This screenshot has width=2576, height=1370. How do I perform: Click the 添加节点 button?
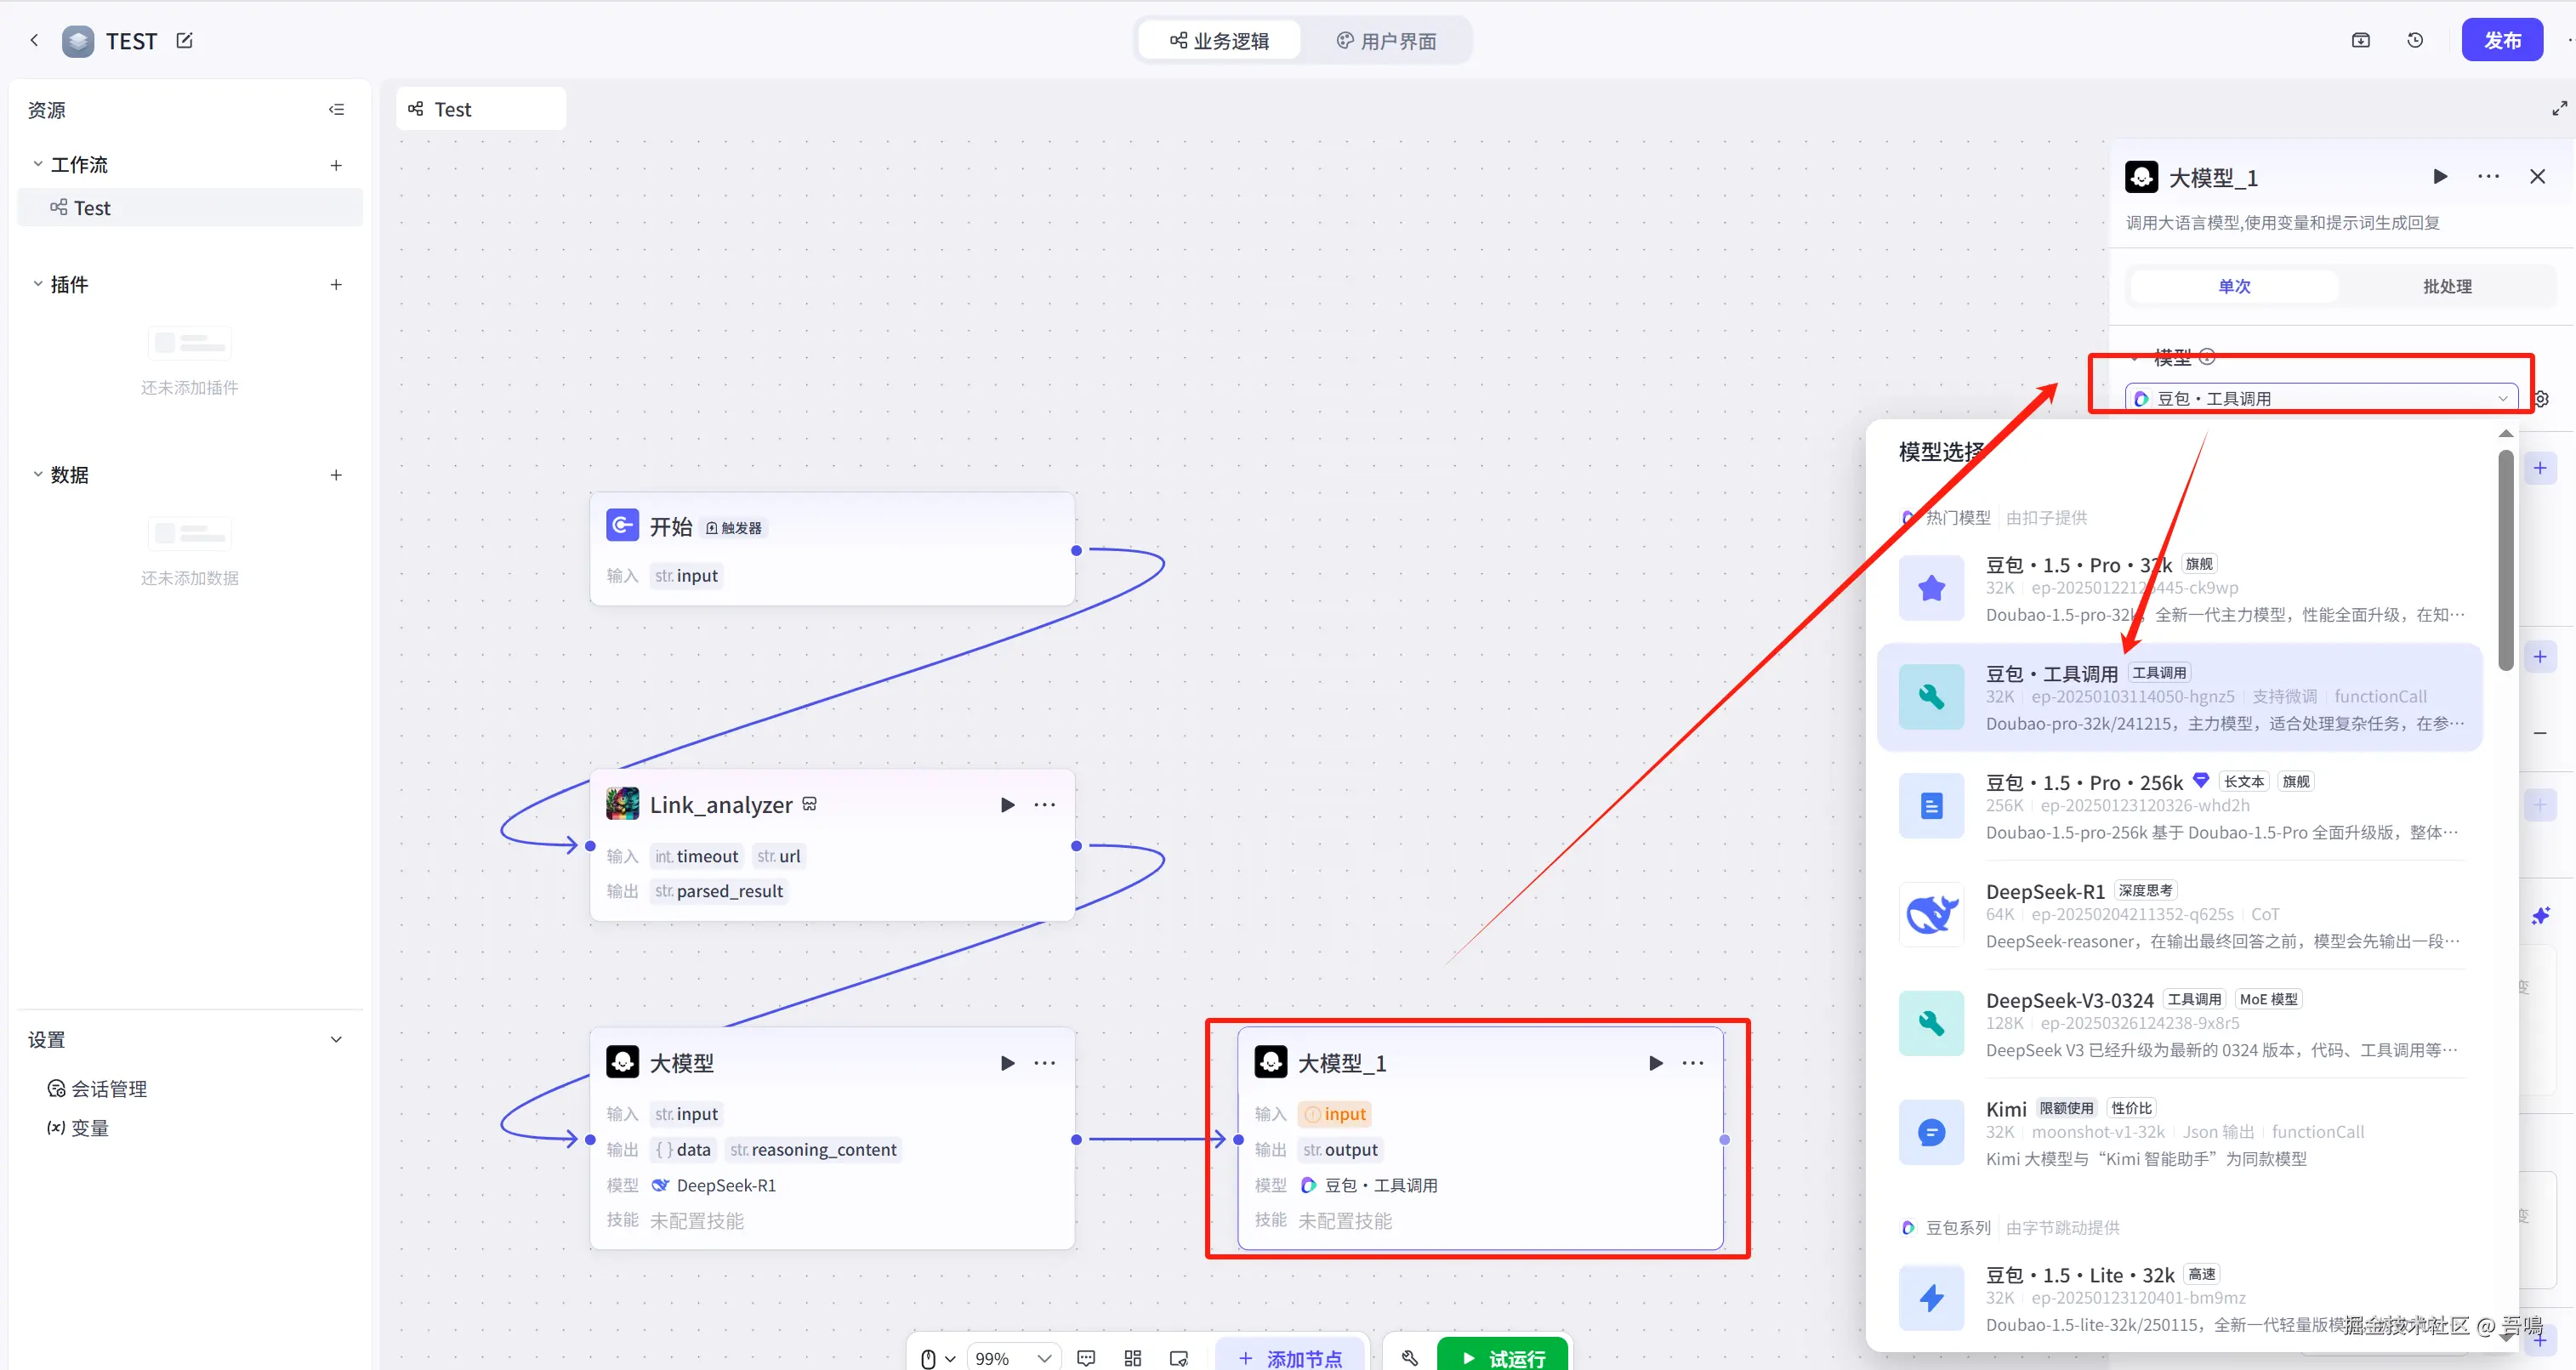coord(1290,1357)
